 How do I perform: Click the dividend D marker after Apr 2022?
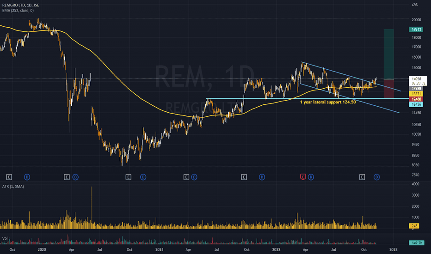pyautogui.click(x=311, y=177)
